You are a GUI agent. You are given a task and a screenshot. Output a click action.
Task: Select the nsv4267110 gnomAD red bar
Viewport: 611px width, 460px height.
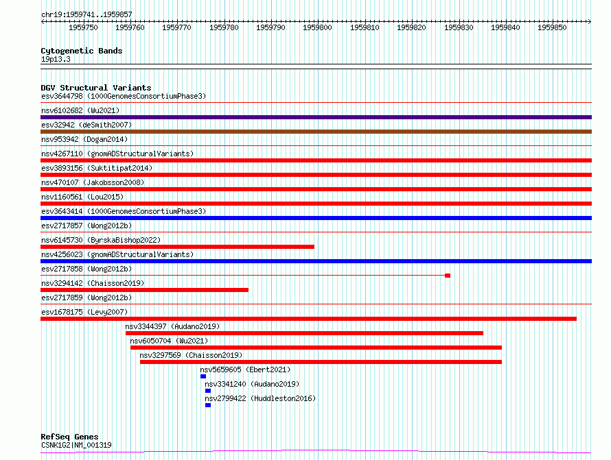tap(316, 160)
